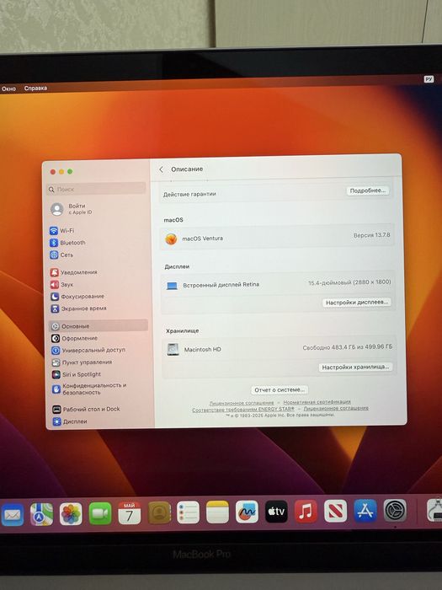Open Notes app in Dock
The height and width of the screenshot is (590, 442).
(x=217, y=512)
